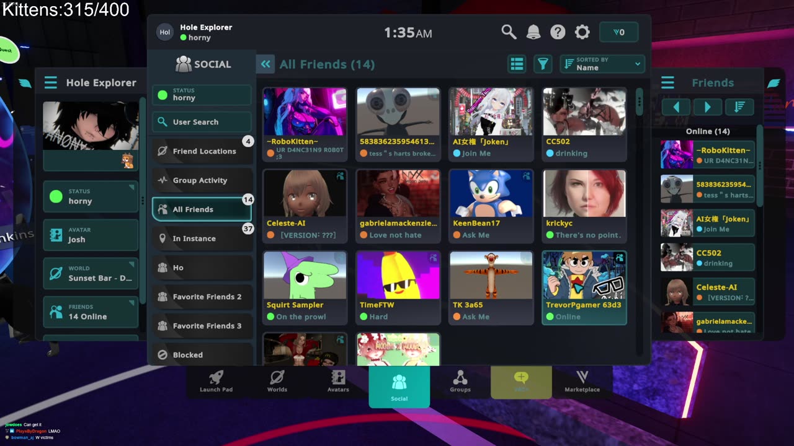Screen dimensions: 794x446
Task: Open the Launch Pad tab
Action: [216, 381]
